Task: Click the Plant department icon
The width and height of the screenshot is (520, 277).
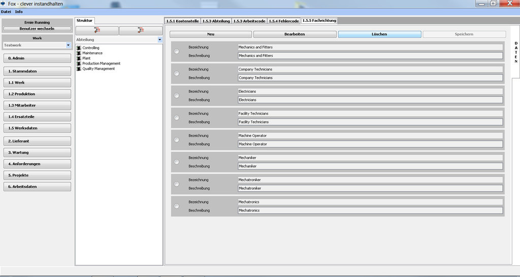Action: 79,58
